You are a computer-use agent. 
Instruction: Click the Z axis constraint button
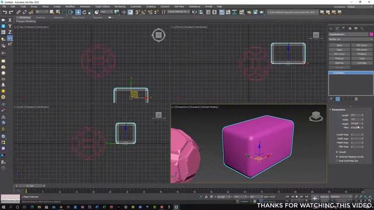tap(10, 32)
